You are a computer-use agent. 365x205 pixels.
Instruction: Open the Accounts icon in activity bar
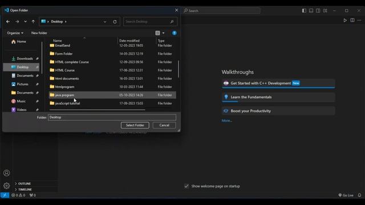[6, 173]
